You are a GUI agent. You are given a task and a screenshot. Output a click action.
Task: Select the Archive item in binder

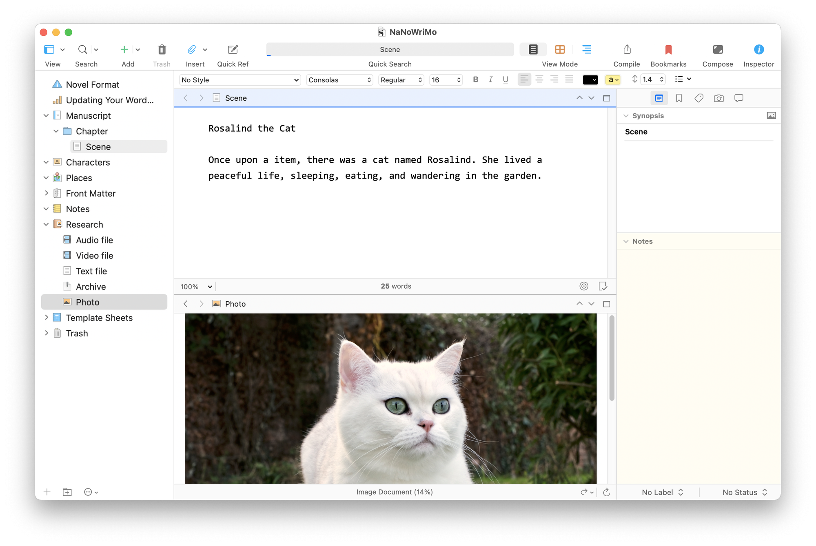pyautogui.click(x=91, y=287)
